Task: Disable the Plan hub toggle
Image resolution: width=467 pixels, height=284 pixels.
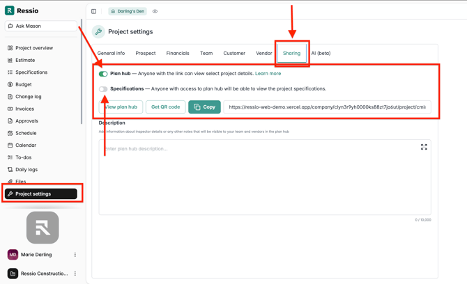Action: click(x=103, y=74)
